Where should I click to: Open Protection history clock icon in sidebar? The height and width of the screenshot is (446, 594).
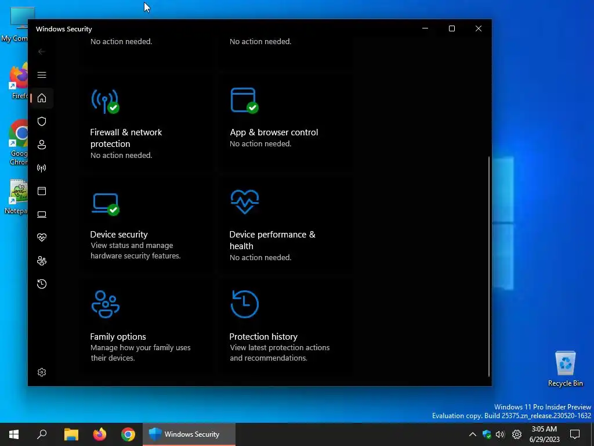tap(42, 283)
